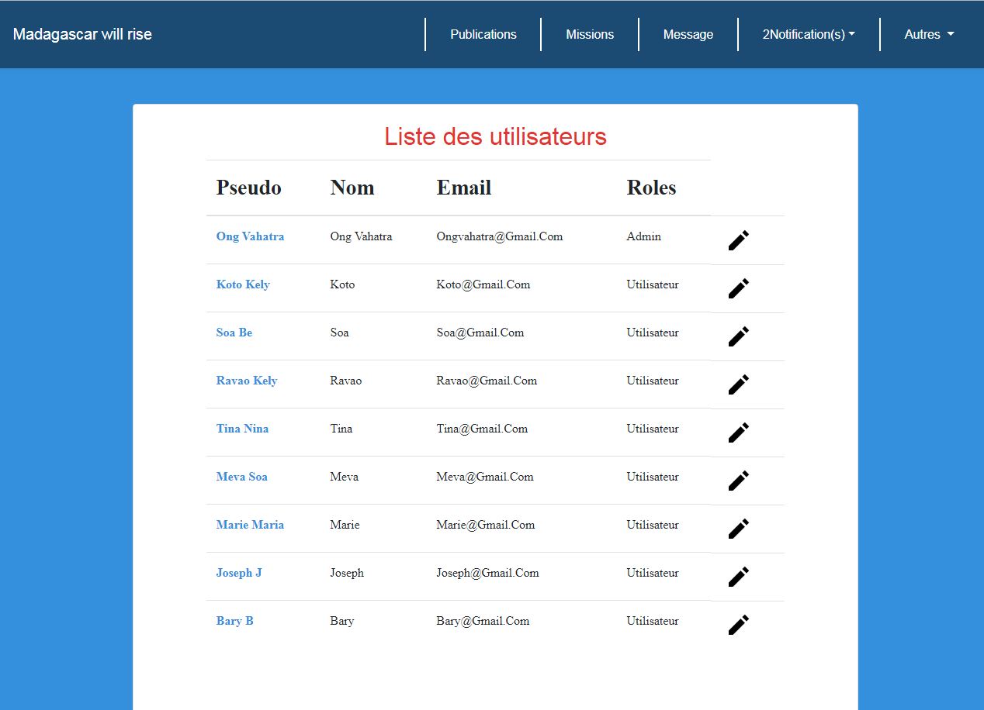Open the Autres dropdown menu
Viewport: 984px width, 710px height.
point(929,34)
